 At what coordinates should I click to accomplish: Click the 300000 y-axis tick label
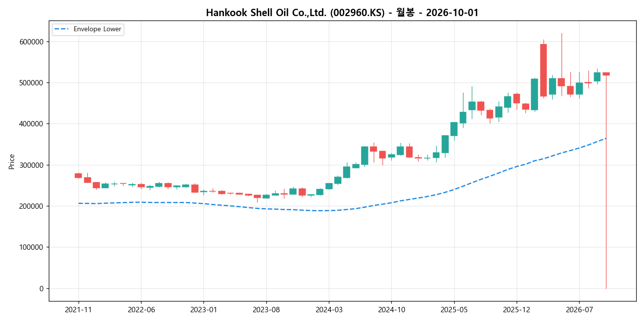[32, 165]
